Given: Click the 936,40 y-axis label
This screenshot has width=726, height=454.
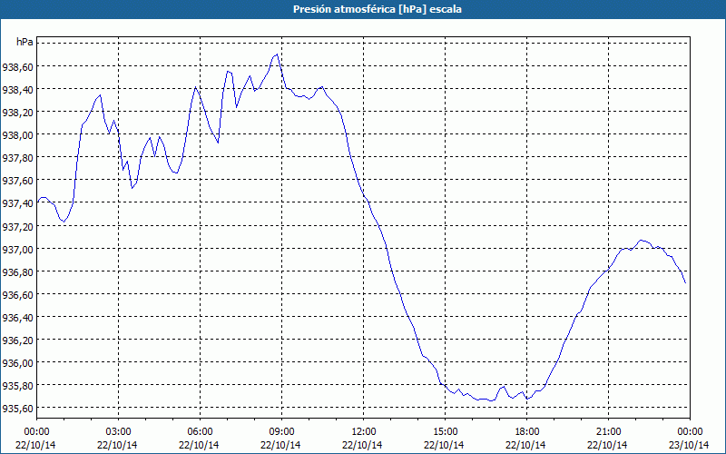Looking at the screenshot, I should [x=17, y=318].
